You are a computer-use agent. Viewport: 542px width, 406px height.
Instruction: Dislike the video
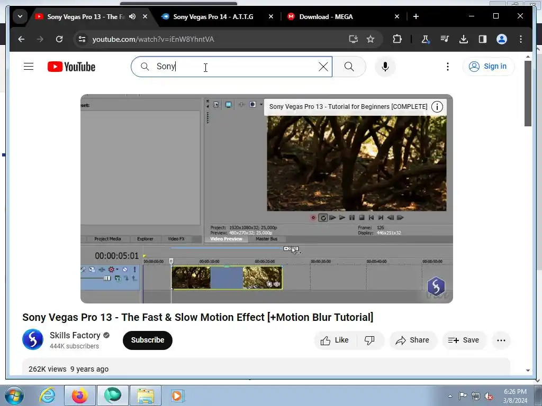[370, 340]
